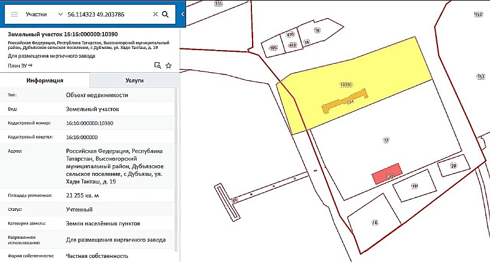490x262 pixels.
Task: Collapse the side panel with arrow
Action: coord(183,14)
